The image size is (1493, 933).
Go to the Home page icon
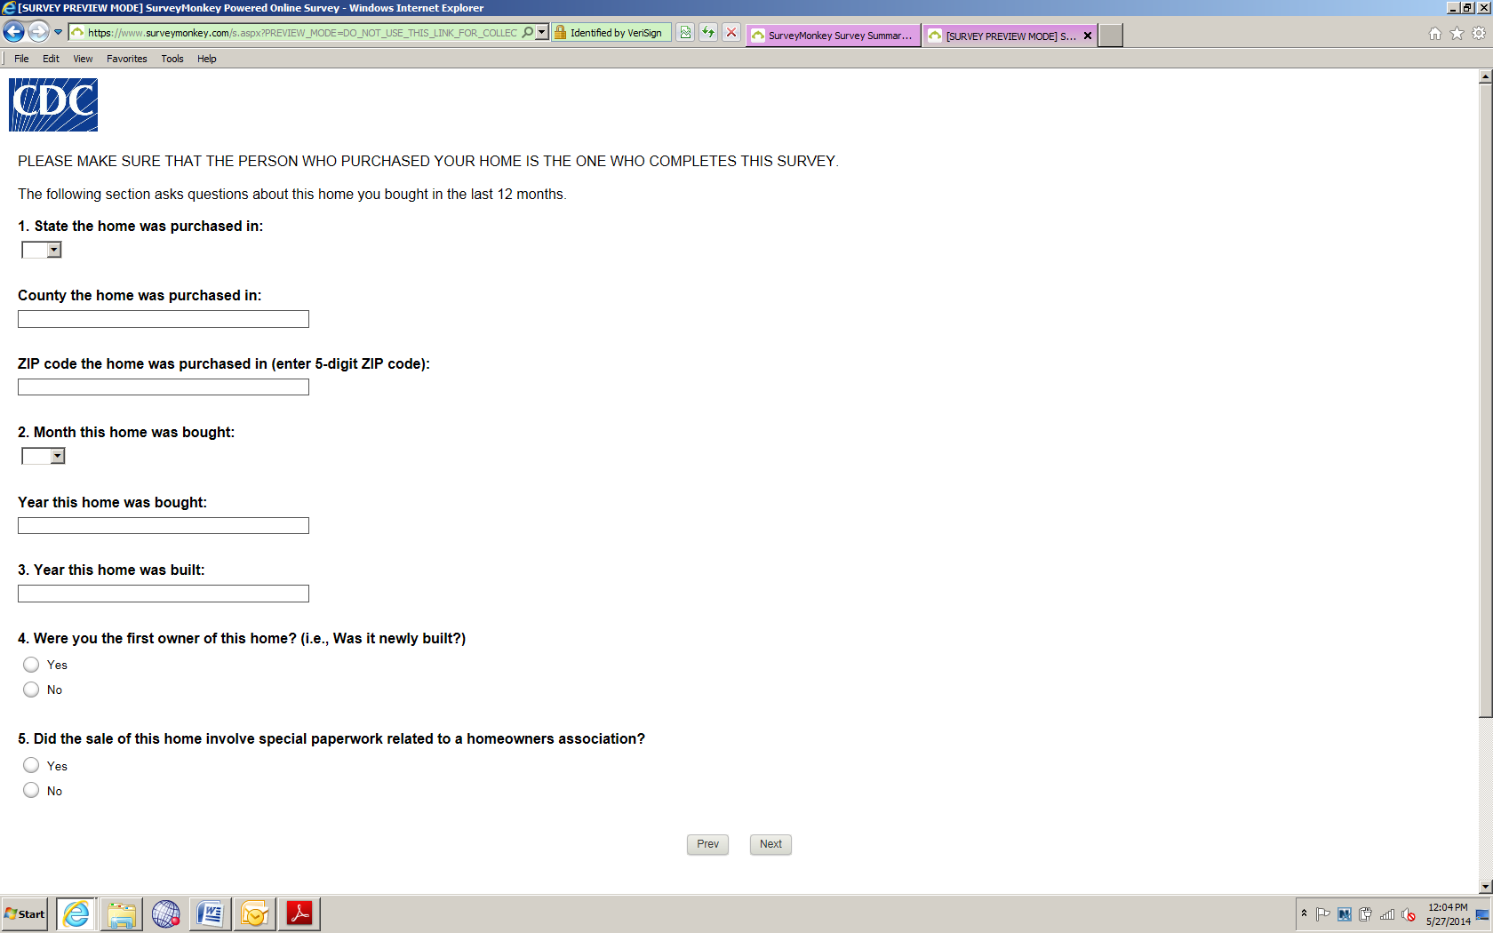click(x=1435, y=33)
